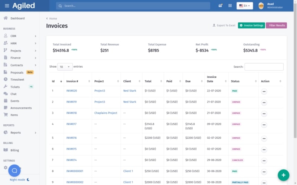This screenshot has width=297, height=185.
Task: Open Dashboard from the sidebar
Action: point(17,18)
